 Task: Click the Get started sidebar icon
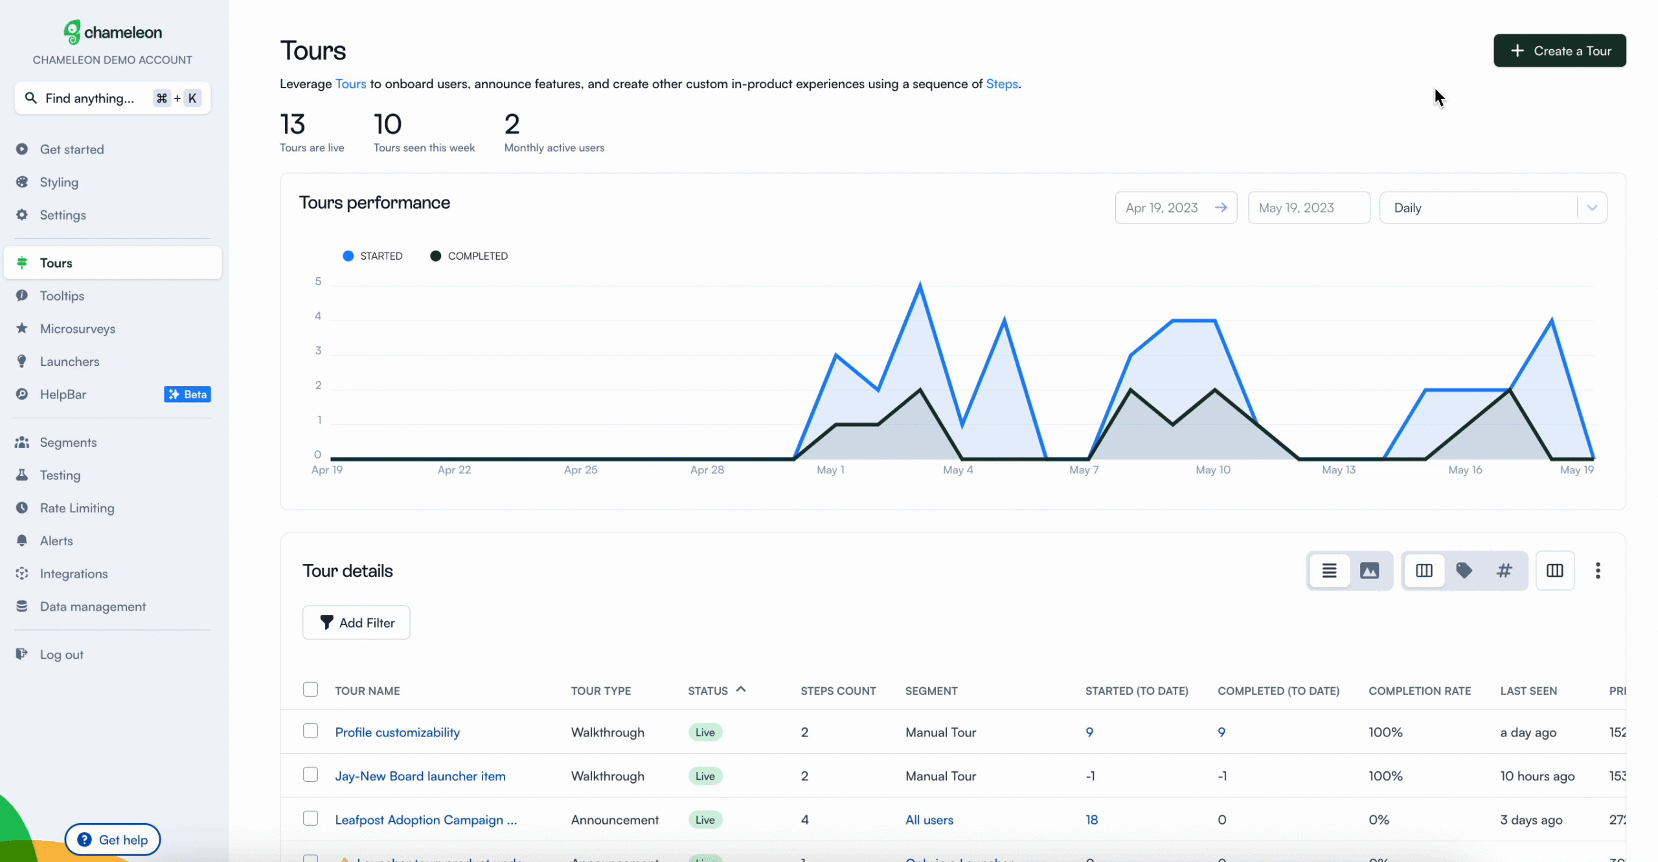point(22,149)
